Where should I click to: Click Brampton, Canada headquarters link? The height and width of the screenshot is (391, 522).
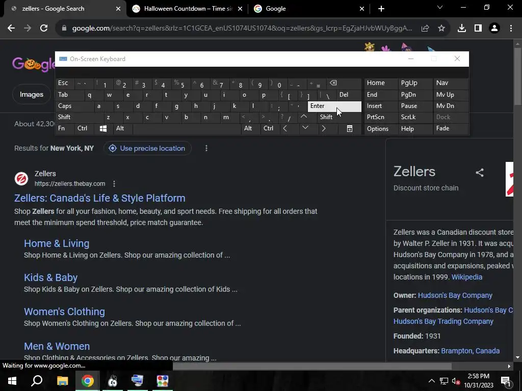[x=470, y=351]
